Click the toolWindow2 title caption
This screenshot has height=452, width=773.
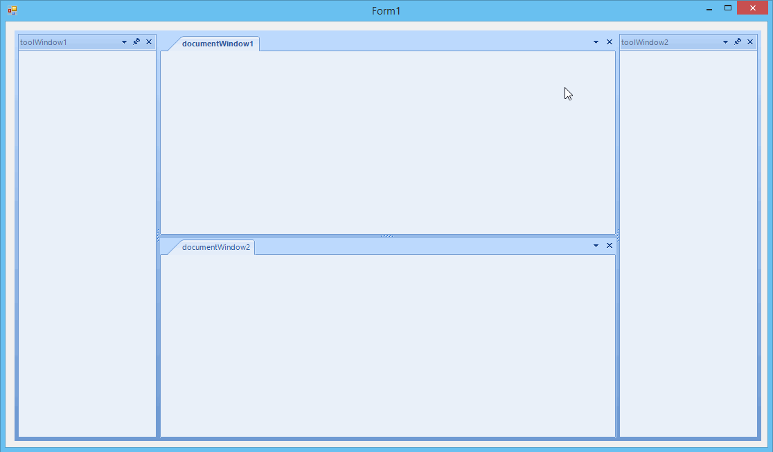coord(645,42)
